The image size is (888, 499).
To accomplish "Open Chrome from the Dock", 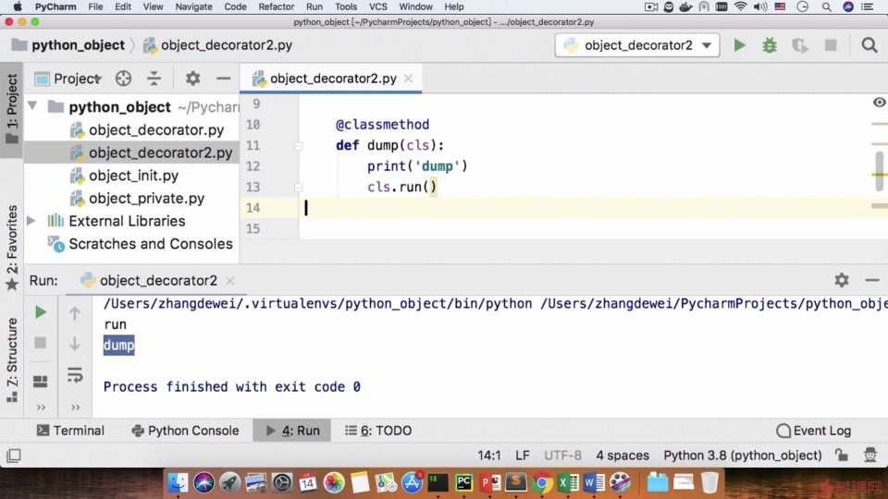I will (542, 482).
